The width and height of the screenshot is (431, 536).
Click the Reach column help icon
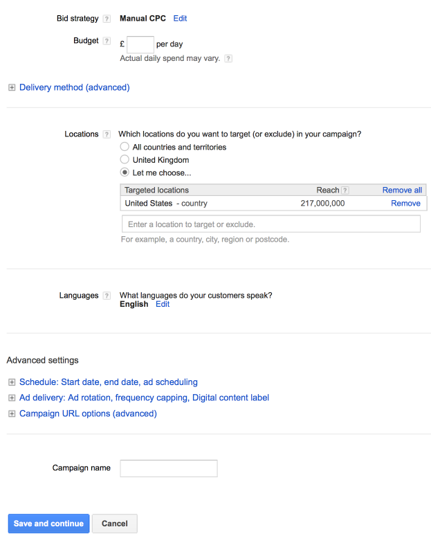point(345,190)
